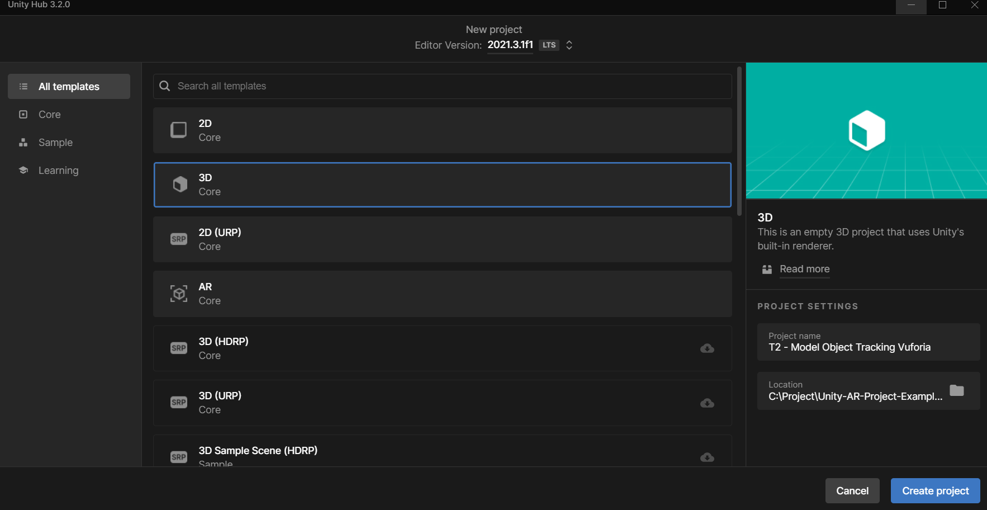Click the AR template cube-frame icon
The height and width of the screenshot is (510, 987).
point(179,294)
